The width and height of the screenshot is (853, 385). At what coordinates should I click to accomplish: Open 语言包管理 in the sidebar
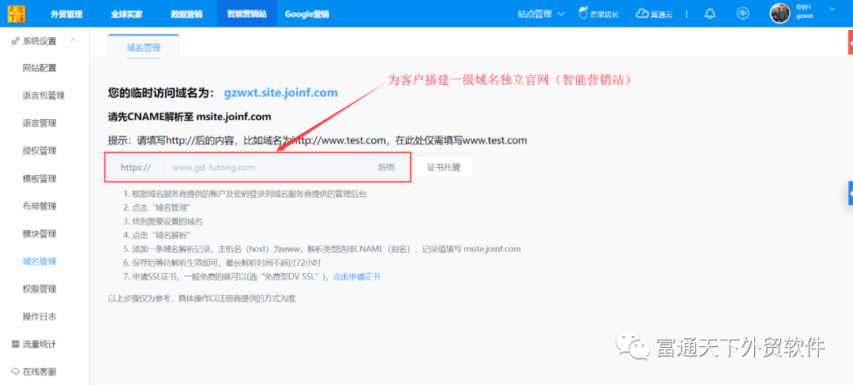click(x=43, y=95)
